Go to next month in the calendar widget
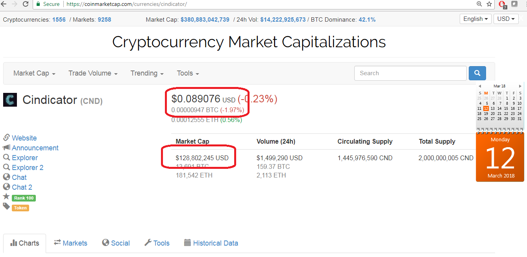 click(520, 86)
